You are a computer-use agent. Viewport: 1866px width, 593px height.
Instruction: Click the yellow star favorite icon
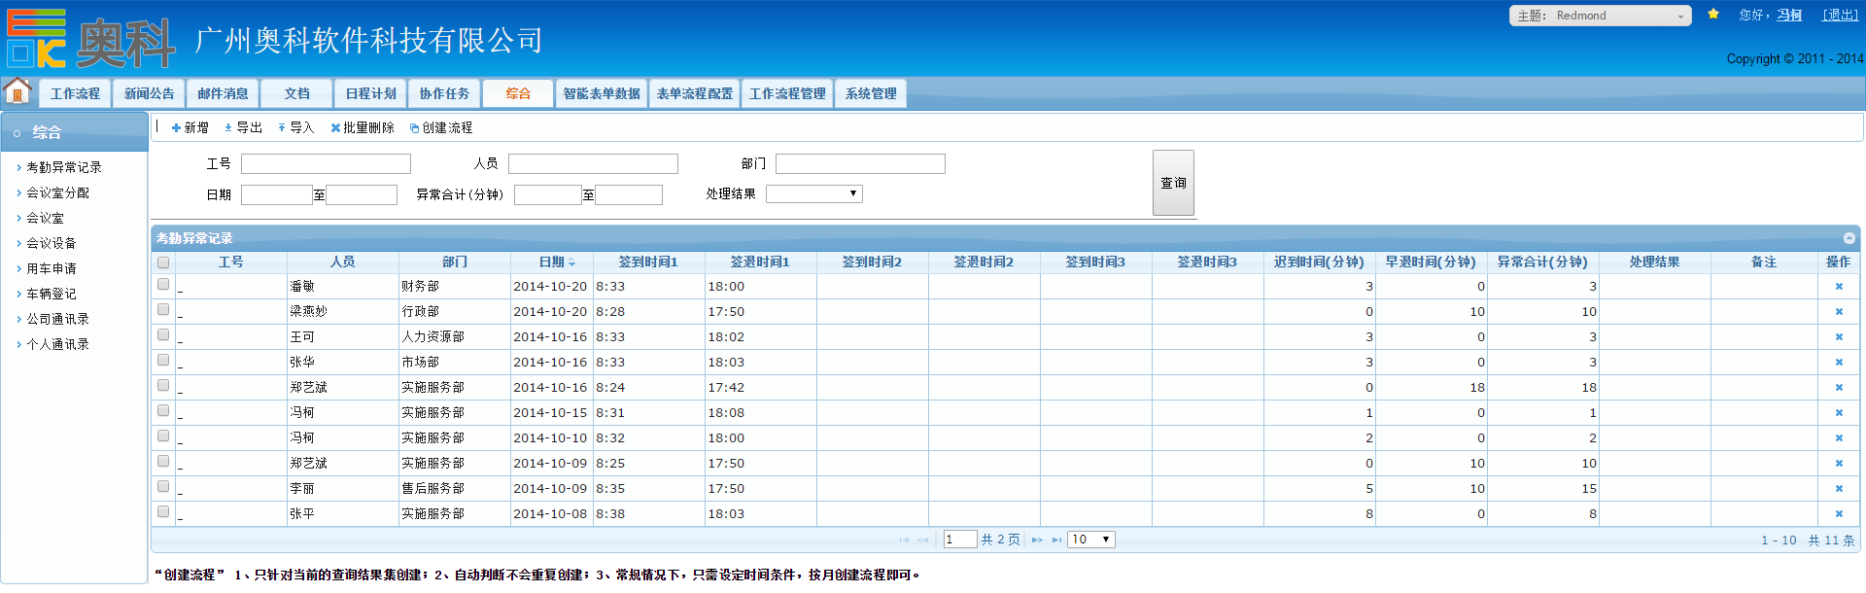click(1713, 15)
